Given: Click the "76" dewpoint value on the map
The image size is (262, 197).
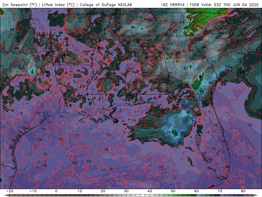Looking at the screenshot, I should coord(227,167).
